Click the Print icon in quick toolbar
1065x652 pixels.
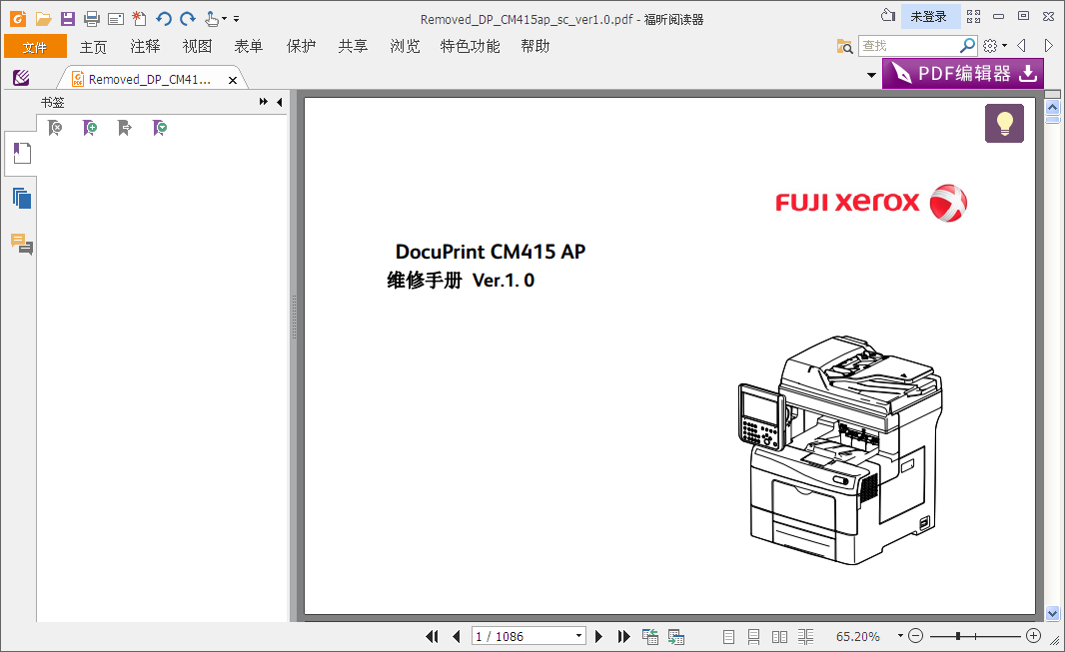click(x=92, y=19)
